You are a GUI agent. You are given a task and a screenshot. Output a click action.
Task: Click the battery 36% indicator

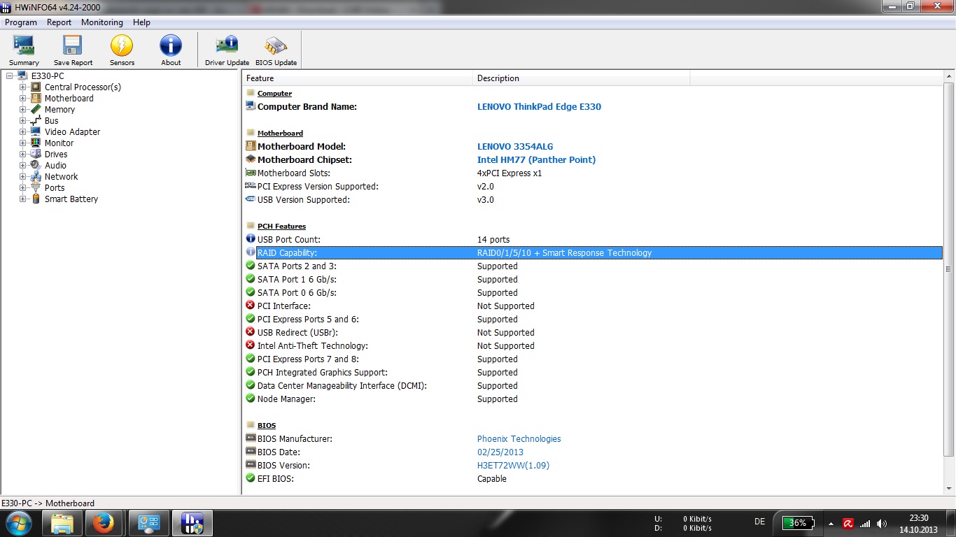tap(799, 523)
